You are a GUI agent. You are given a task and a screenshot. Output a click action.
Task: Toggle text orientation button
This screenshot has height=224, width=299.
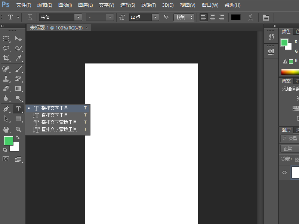click(x=29, y=17)
